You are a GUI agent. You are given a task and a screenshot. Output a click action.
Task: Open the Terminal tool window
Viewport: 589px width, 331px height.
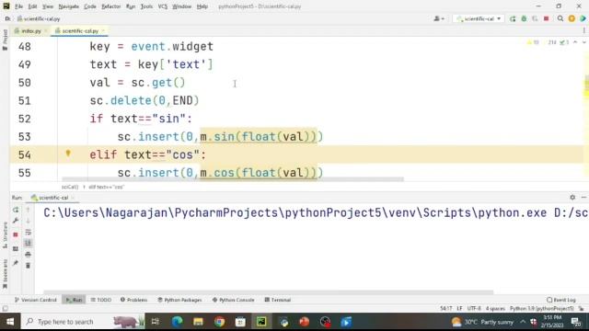278,300
